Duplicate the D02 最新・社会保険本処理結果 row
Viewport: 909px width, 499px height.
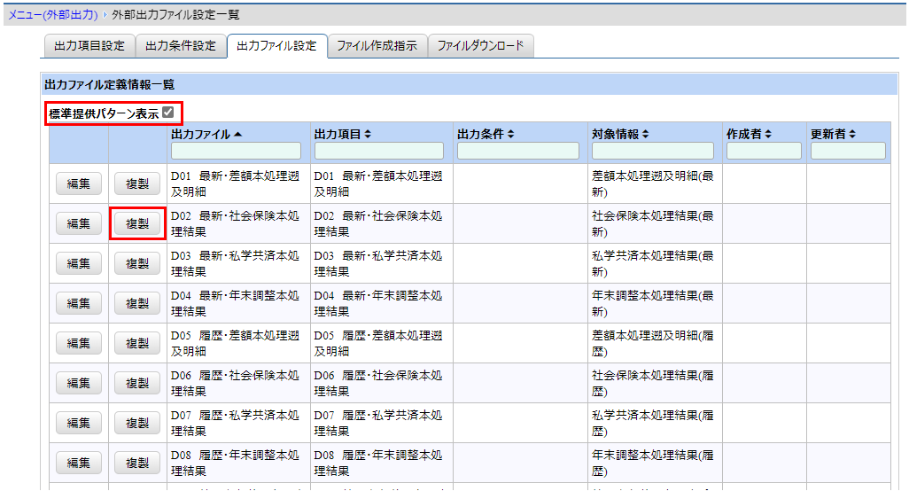tap(137, 223)
